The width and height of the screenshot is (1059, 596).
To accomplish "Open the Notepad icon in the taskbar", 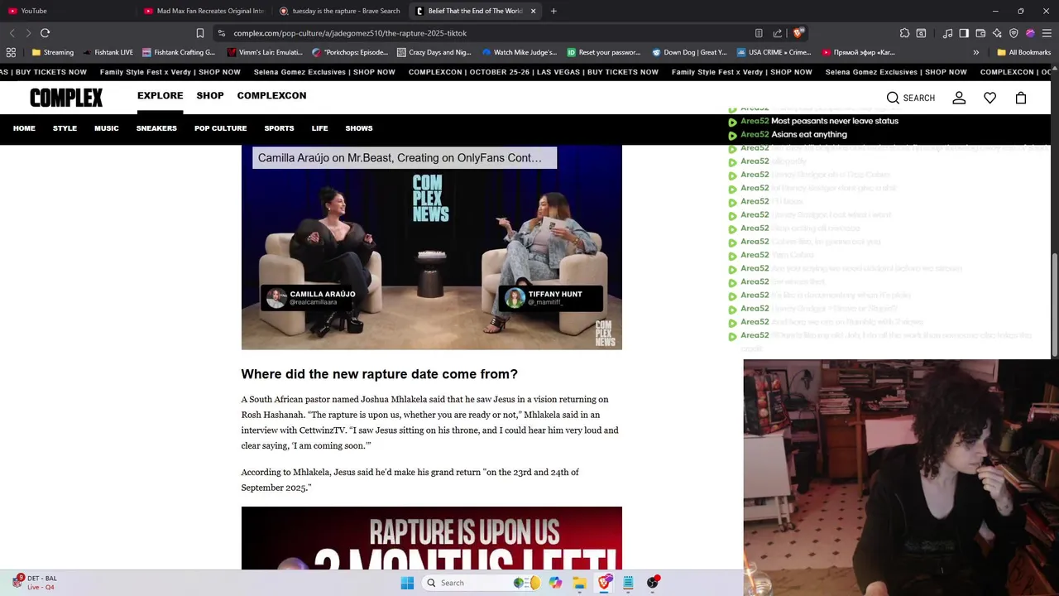I will tap(628, 583).
